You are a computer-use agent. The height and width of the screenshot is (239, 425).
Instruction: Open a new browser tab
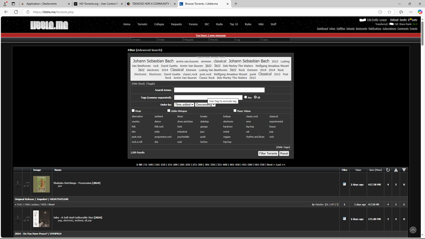[236, 4]
